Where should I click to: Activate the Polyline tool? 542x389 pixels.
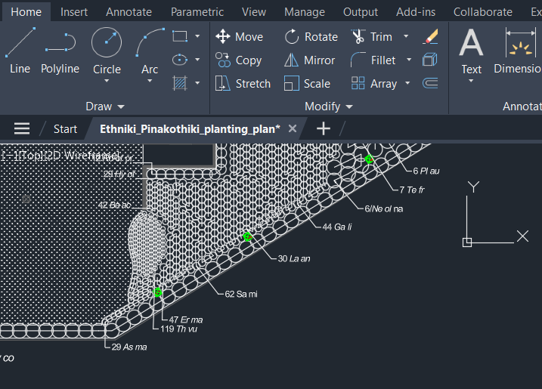click(60, 50)
